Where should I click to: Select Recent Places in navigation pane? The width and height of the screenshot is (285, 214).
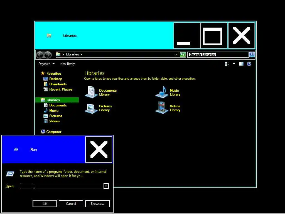tap(61, 89)
